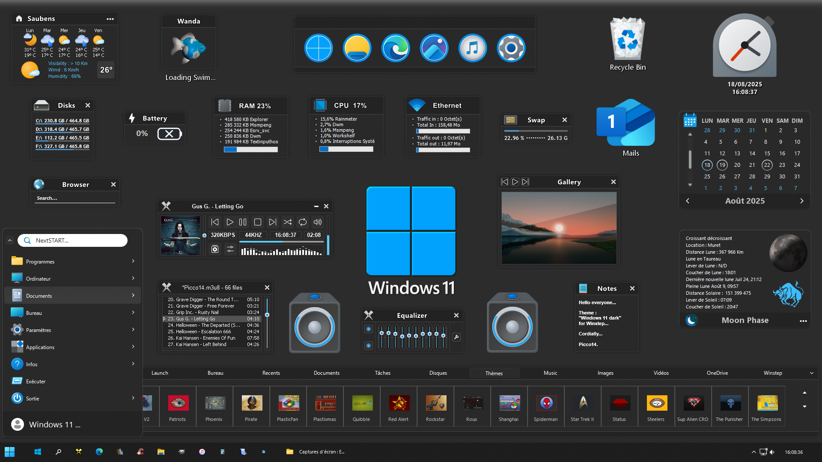This screenshot has width=822, height=462.
Task: Skip to next track in player
Action: [x=272, y=222]
